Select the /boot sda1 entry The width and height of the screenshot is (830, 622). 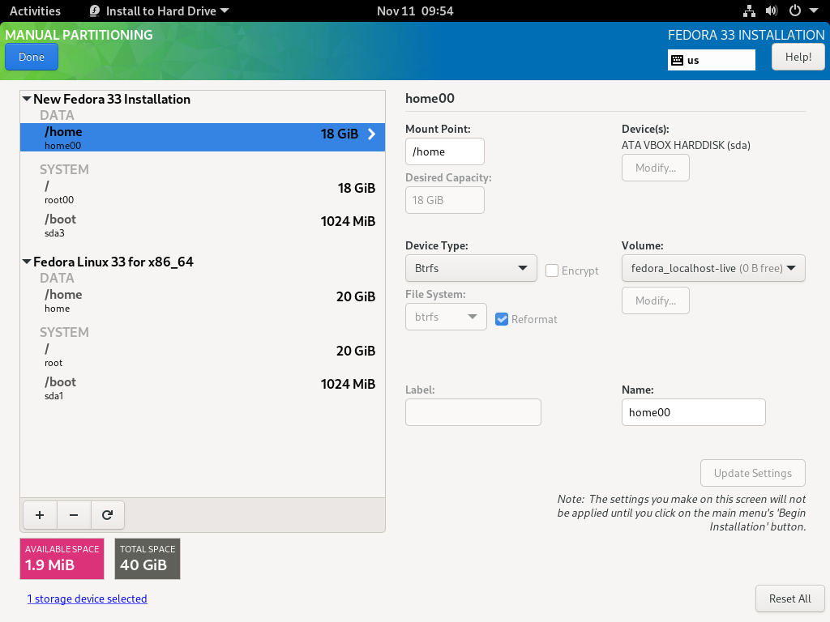coord(203,388)
